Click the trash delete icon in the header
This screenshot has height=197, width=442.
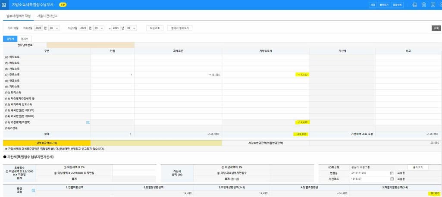[423, 5]
